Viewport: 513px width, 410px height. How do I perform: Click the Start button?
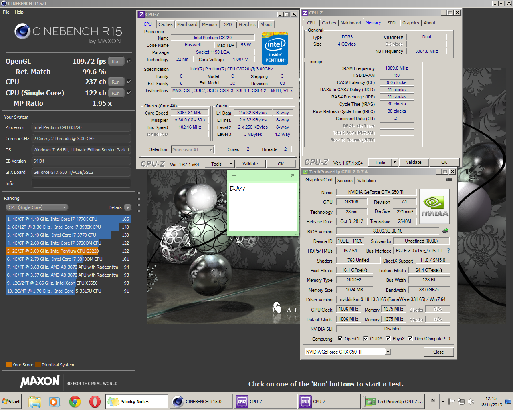[x=11, y=402]
